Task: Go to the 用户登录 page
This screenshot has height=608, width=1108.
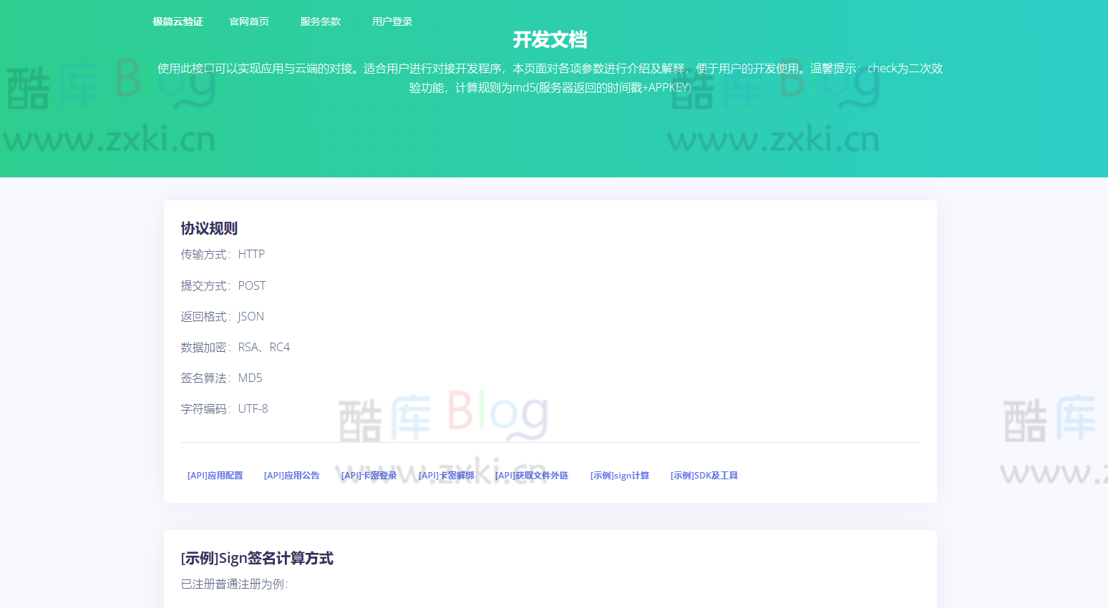Action: tap(392, 21)
